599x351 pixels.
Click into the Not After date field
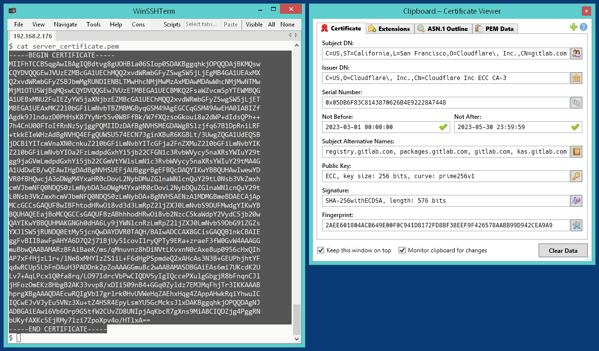coord(518,127)
